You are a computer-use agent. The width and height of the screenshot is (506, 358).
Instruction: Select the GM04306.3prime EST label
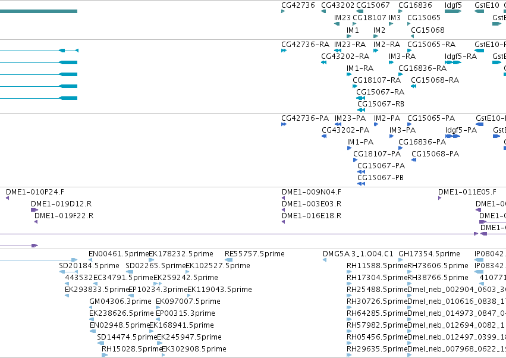click(120, 302)
